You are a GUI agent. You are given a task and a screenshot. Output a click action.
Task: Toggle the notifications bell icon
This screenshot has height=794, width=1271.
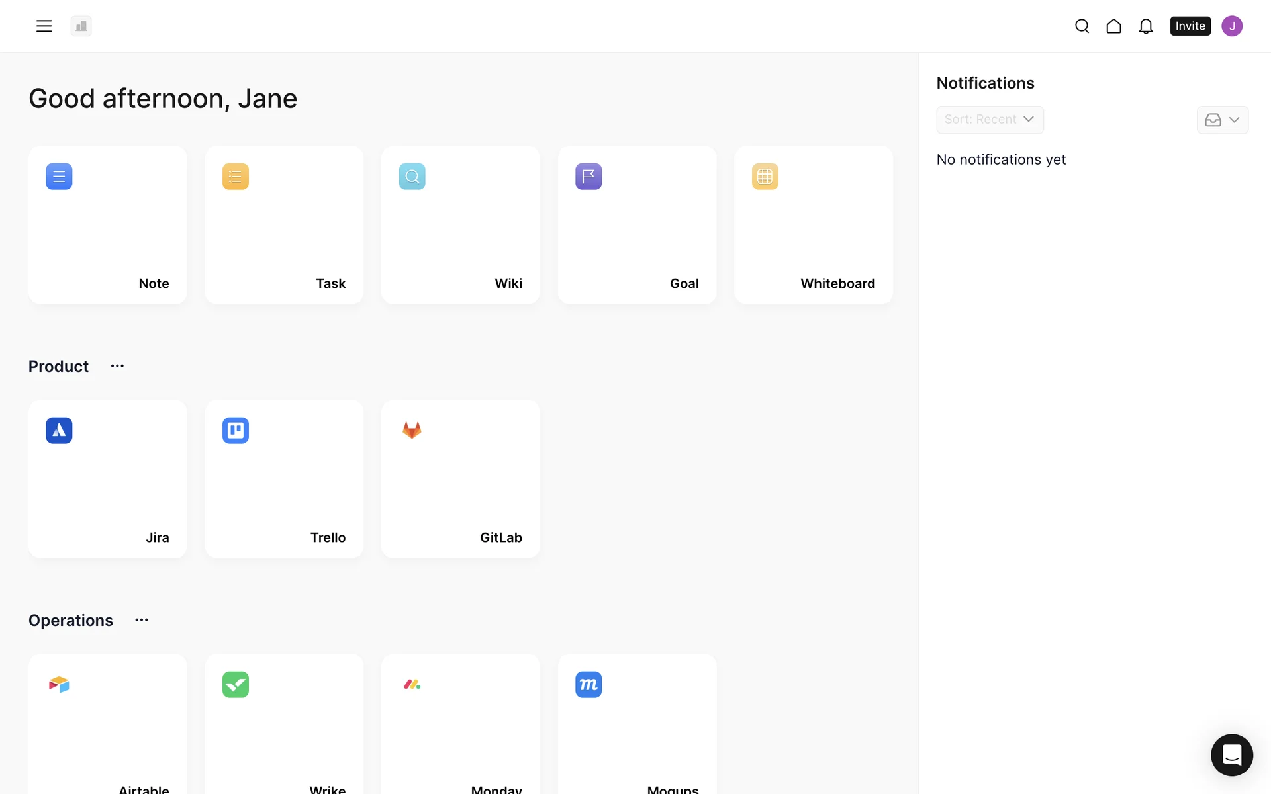(x=1145, y=26)
